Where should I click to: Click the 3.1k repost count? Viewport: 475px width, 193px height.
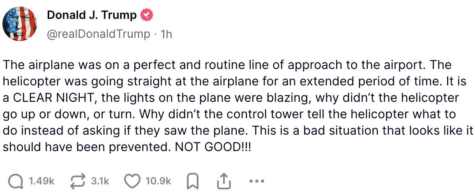point(100,181)
